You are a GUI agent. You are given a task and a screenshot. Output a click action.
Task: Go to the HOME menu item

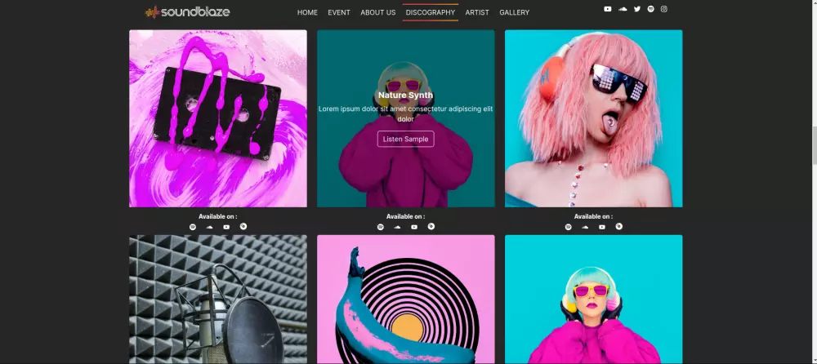[x=307, y=12]
